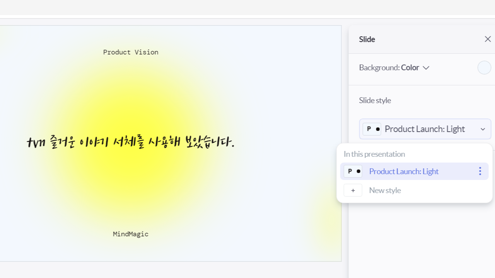Click the plus icon beside New style
Screen dimensions: 495x278
353,190
